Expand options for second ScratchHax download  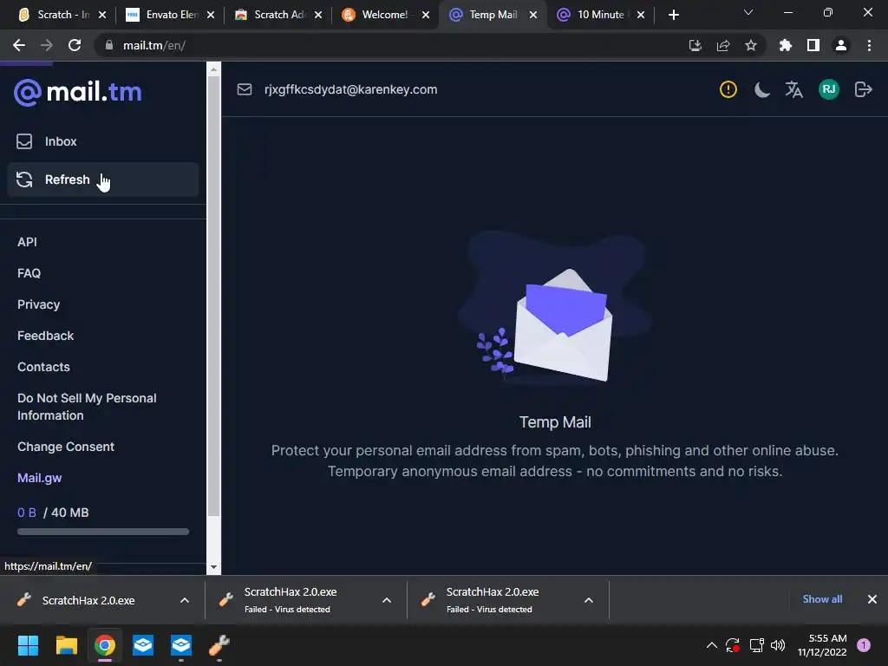coord(387,600)
